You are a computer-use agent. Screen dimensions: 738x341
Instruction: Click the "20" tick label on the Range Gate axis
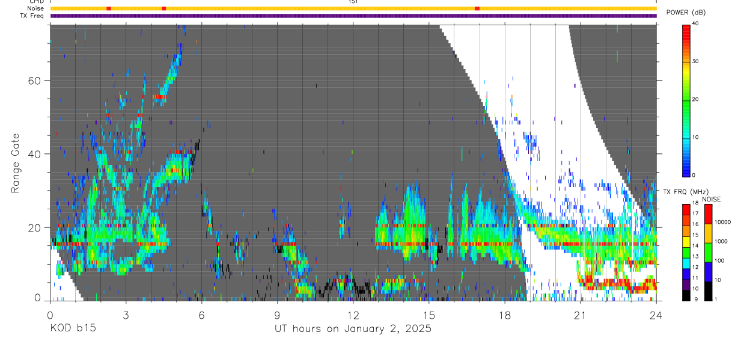click(x=35, y=228)
